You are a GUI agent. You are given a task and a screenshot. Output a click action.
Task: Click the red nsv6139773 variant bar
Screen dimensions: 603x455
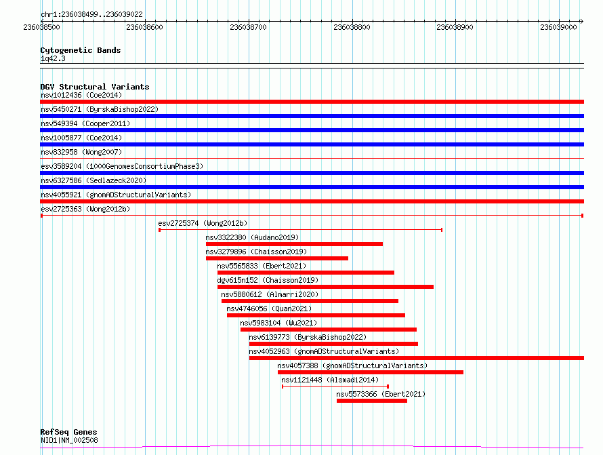click(x=333, y=344)
